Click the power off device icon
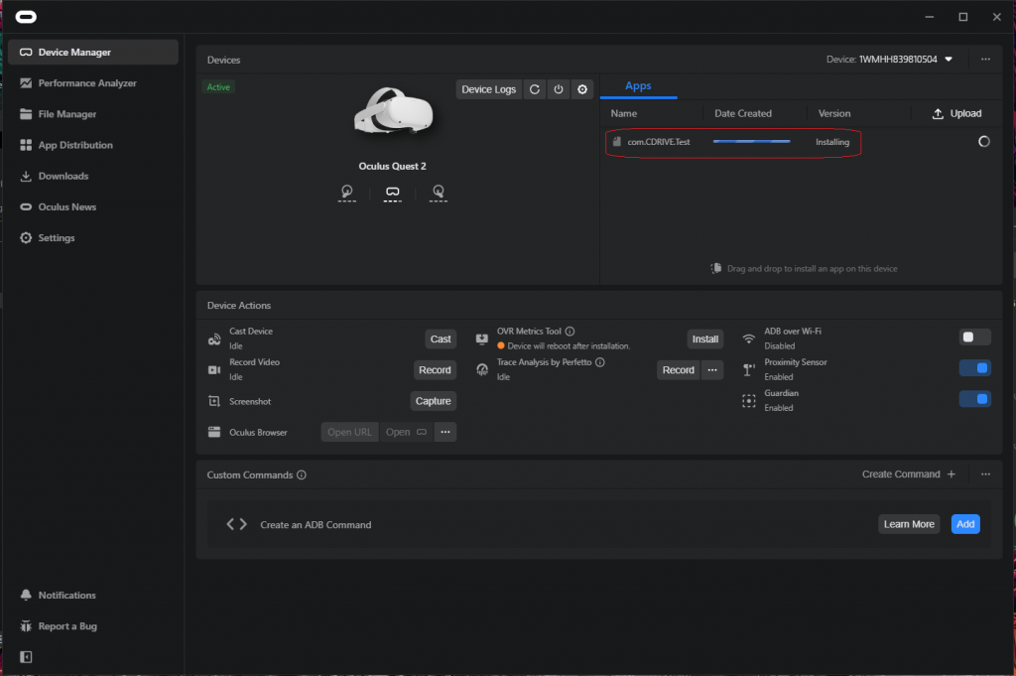Screen dimensions: 1016x676 coord(559,89)
